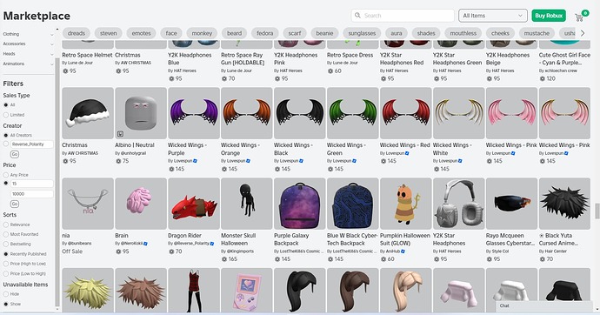The image size is (600, 315).
Task: Select the All sales type radio
Action: tap(6, 105)
